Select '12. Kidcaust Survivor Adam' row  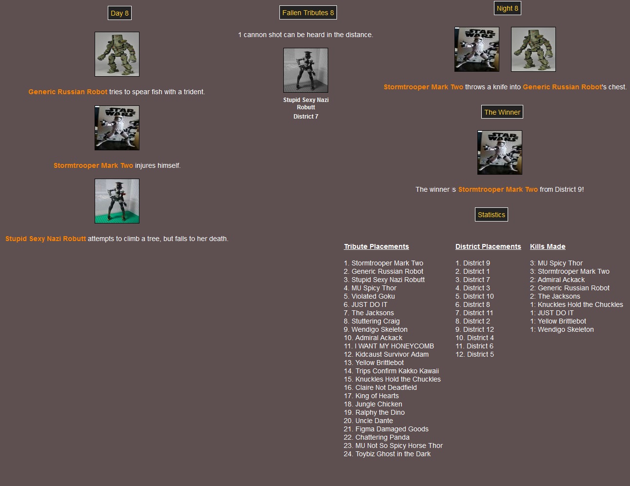[386, 354]
